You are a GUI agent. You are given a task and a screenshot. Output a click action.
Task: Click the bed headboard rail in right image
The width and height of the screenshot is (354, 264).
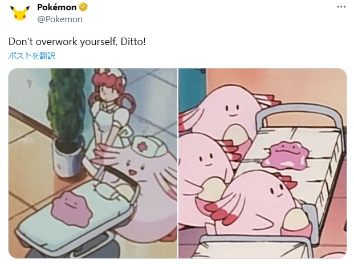coord(302,115)
